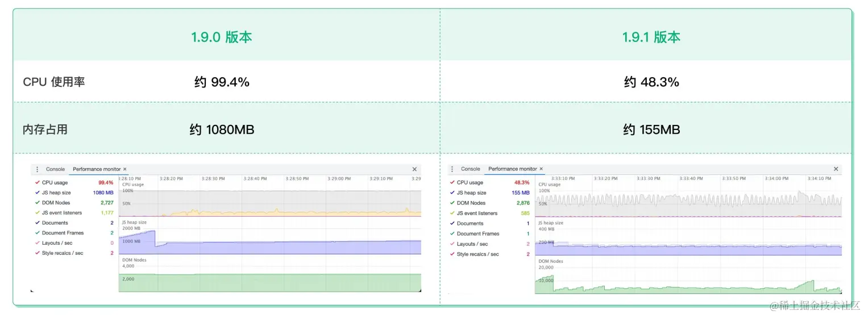Screen dimensions: 864x315
Task: Click the 400 MB axis label
Action: tap(546, 229)
